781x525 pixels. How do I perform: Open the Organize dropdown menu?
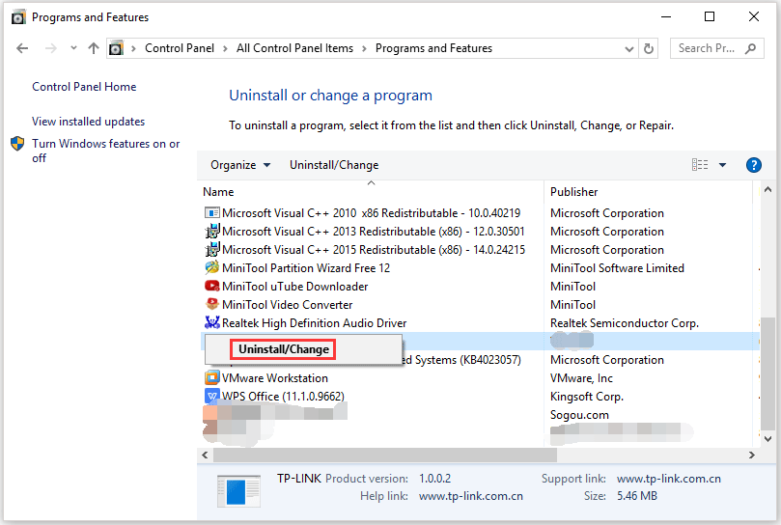(x=240, y=165)
